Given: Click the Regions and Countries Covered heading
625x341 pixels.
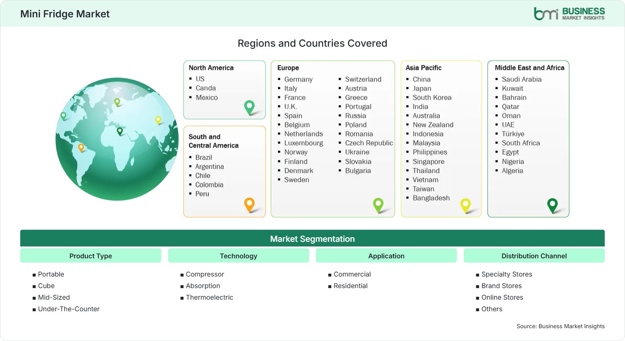Looking at the screenshot, I should 312,43.
